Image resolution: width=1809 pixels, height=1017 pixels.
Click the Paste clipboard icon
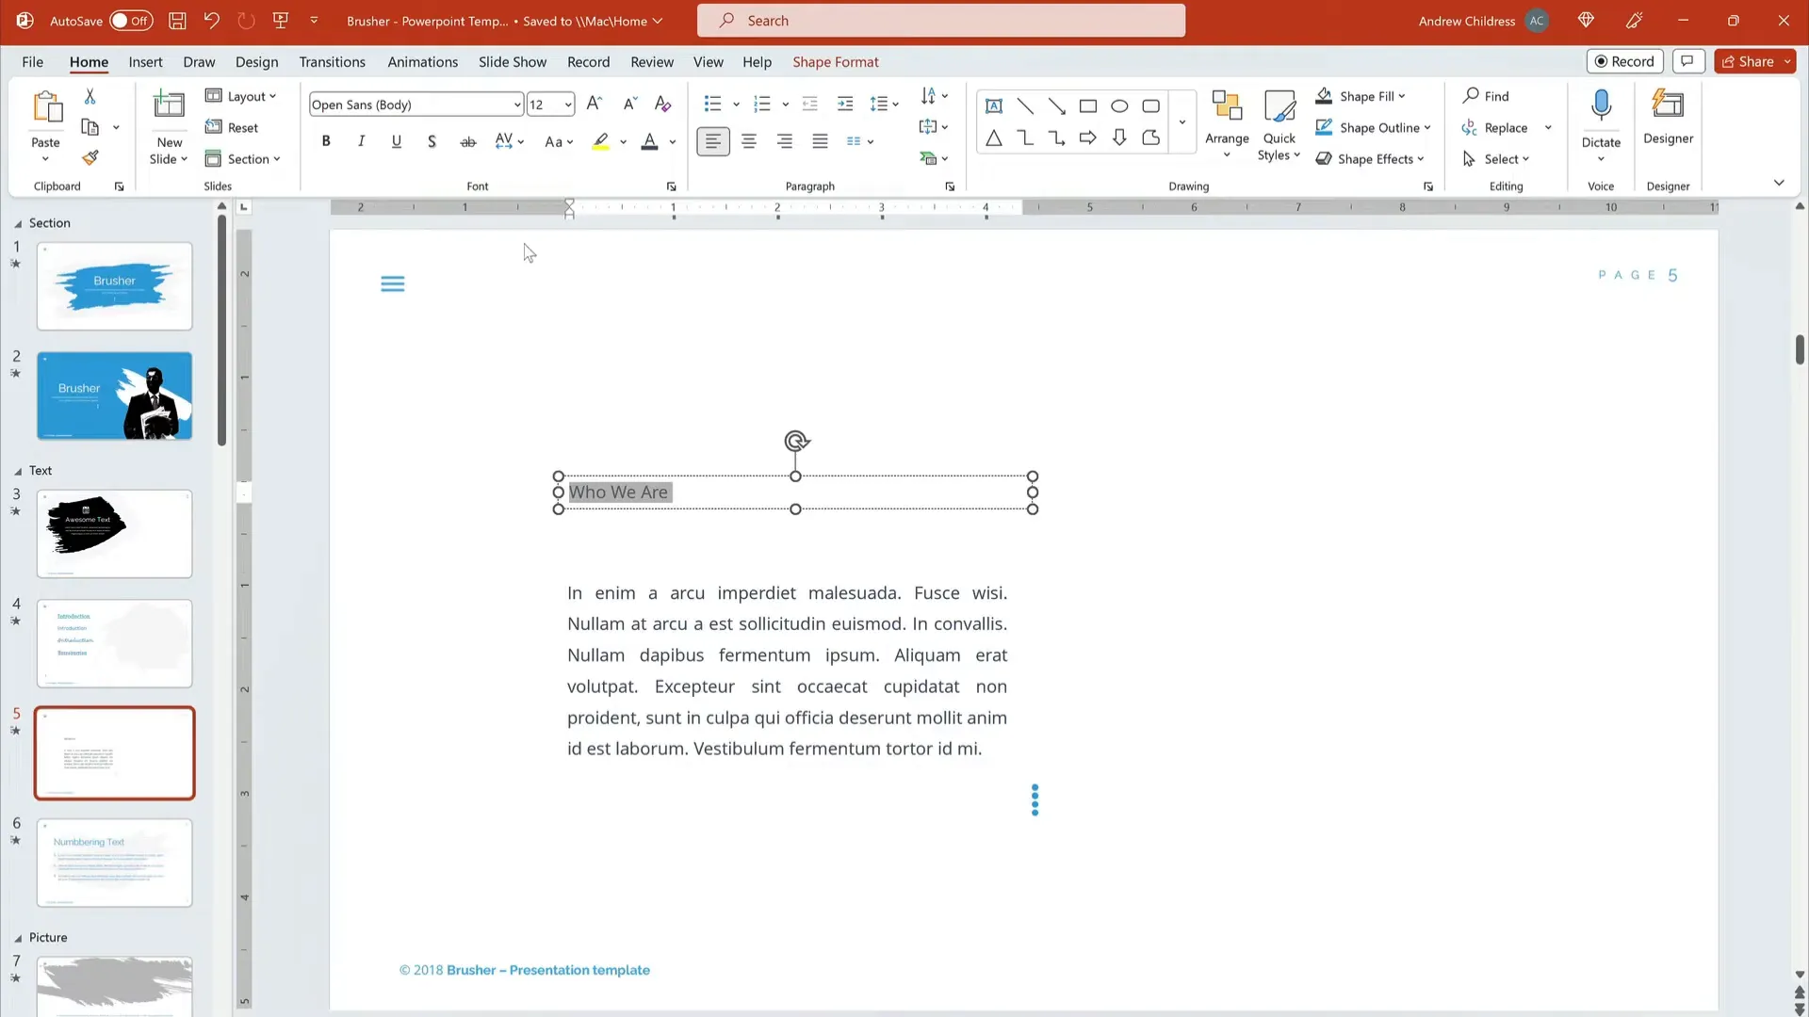point(46,107)
